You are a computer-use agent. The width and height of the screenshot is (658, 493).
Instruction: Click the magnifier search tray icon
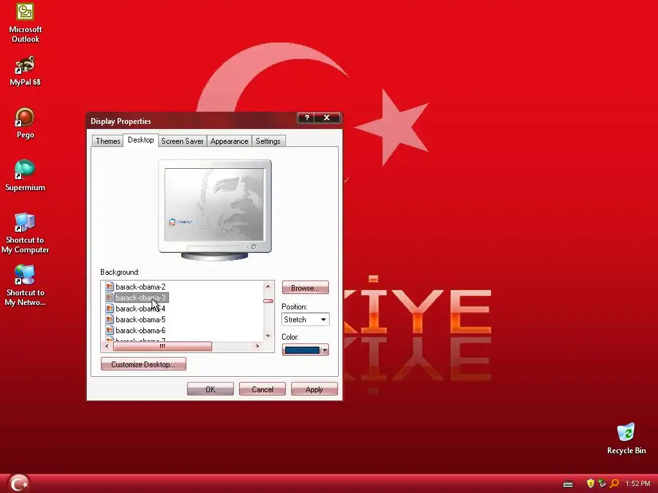click(x=614, y=483)
